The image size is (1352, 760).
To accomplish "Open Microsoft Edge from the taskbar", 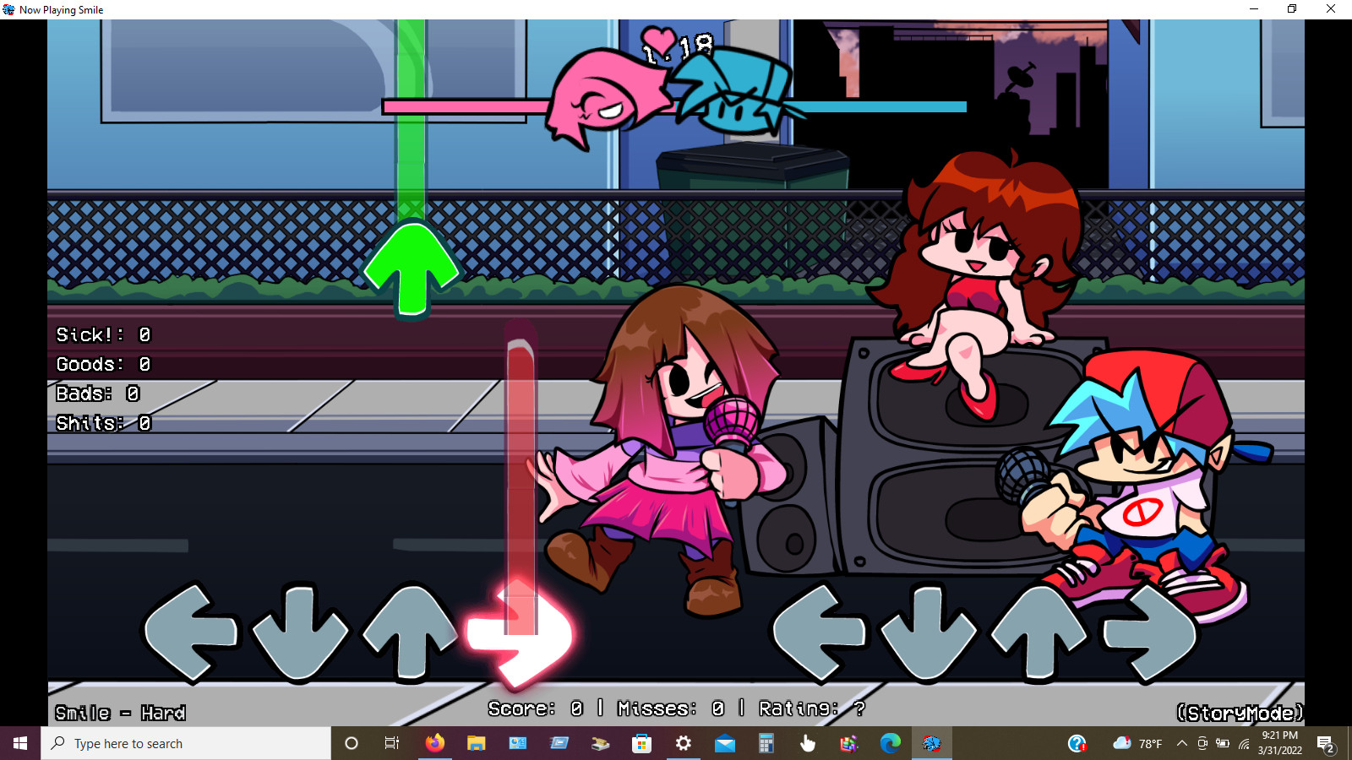I will [x=890, y=743].
